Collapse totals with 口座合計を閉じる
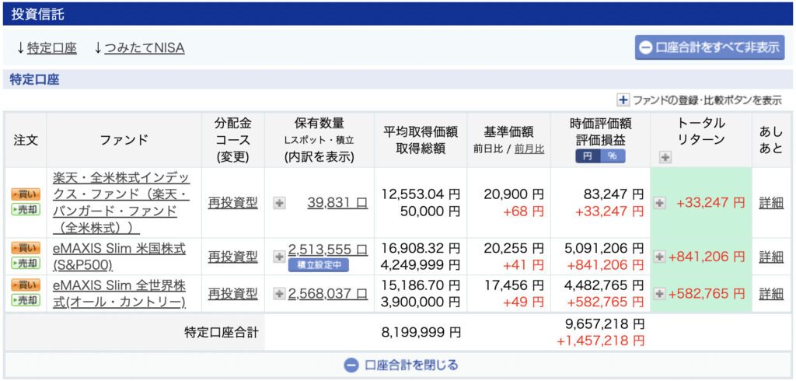Image resolution: width=796 pixels, height=381 pixels. (401, 365)
